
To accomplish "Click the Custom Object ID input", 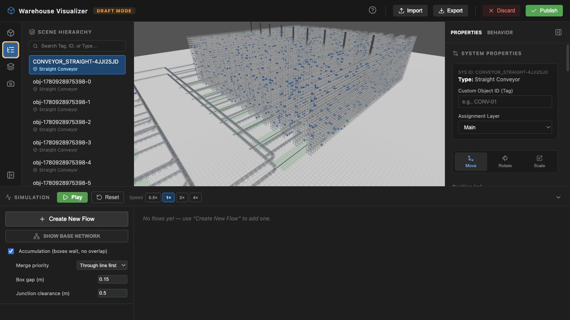I will [505, 101].
